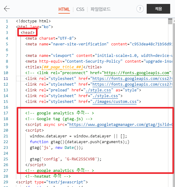Image resolution: width=175 pixels, height=187 pixels.
Task: Click the G-RWC25SCV9B config ID
Action: pos(81,159)
